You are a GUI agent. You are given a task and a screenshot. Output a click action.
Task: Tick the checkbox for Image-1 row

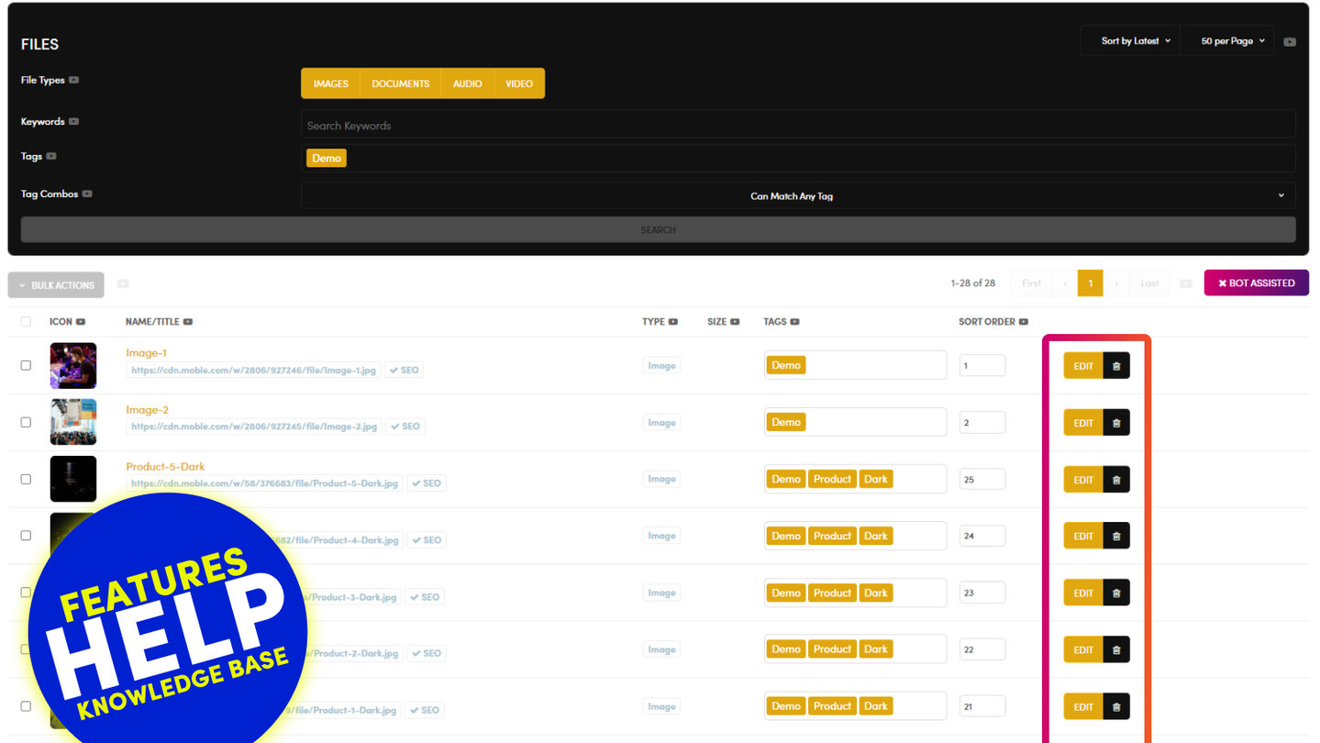click(x=26, y=365)
